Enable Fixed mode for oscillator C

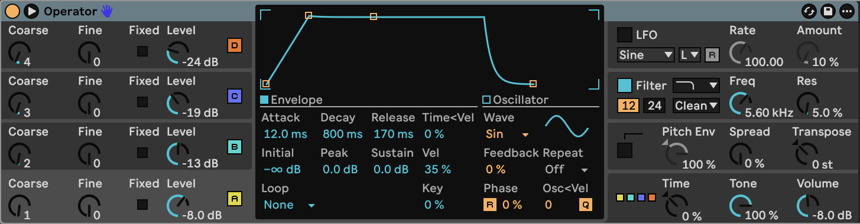pos(142,102)
